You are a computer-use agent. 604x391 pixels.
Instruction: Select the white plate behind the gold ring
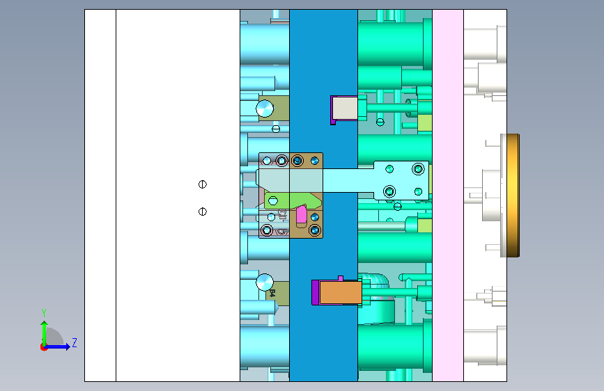(x=485, y=195)
